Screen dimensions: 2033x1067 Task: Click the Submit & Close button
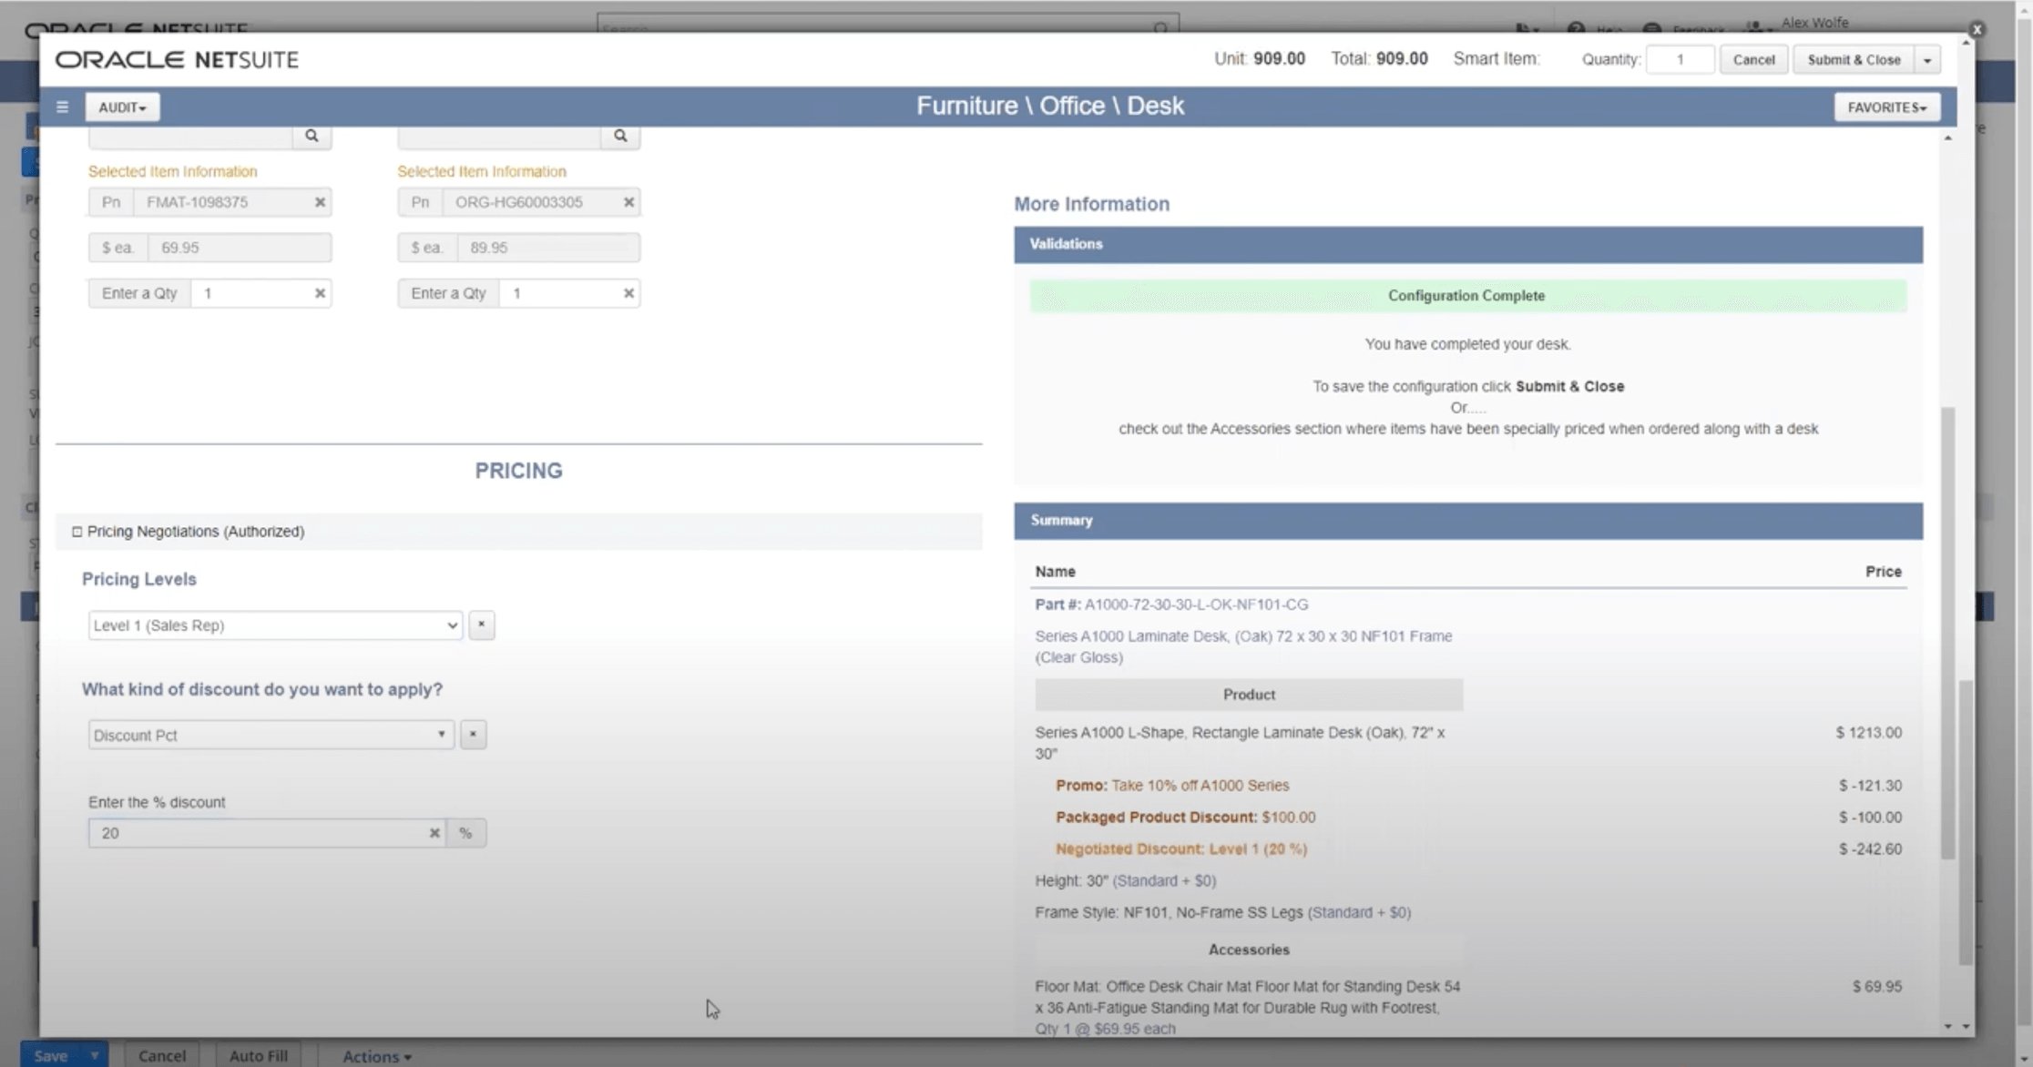tap(1854, 60)
